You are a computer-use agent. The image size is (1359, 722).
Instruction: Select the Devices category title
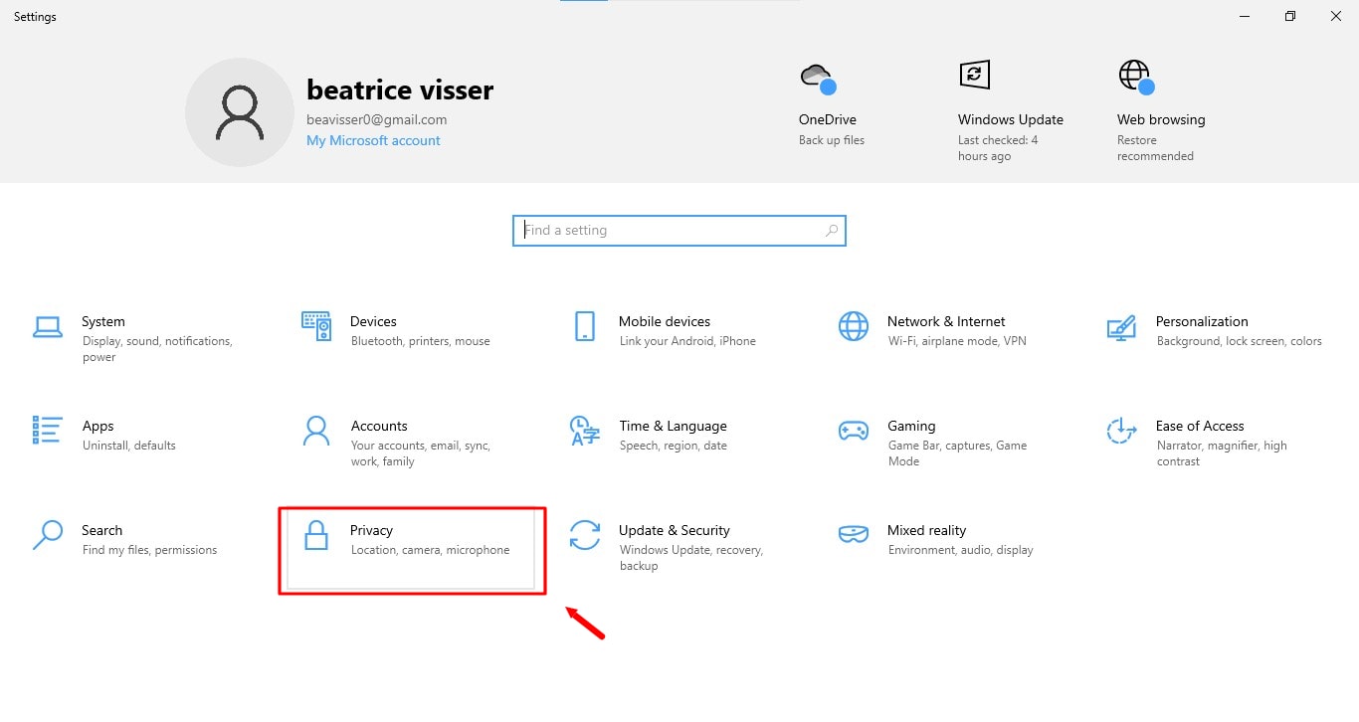point(373,321)
